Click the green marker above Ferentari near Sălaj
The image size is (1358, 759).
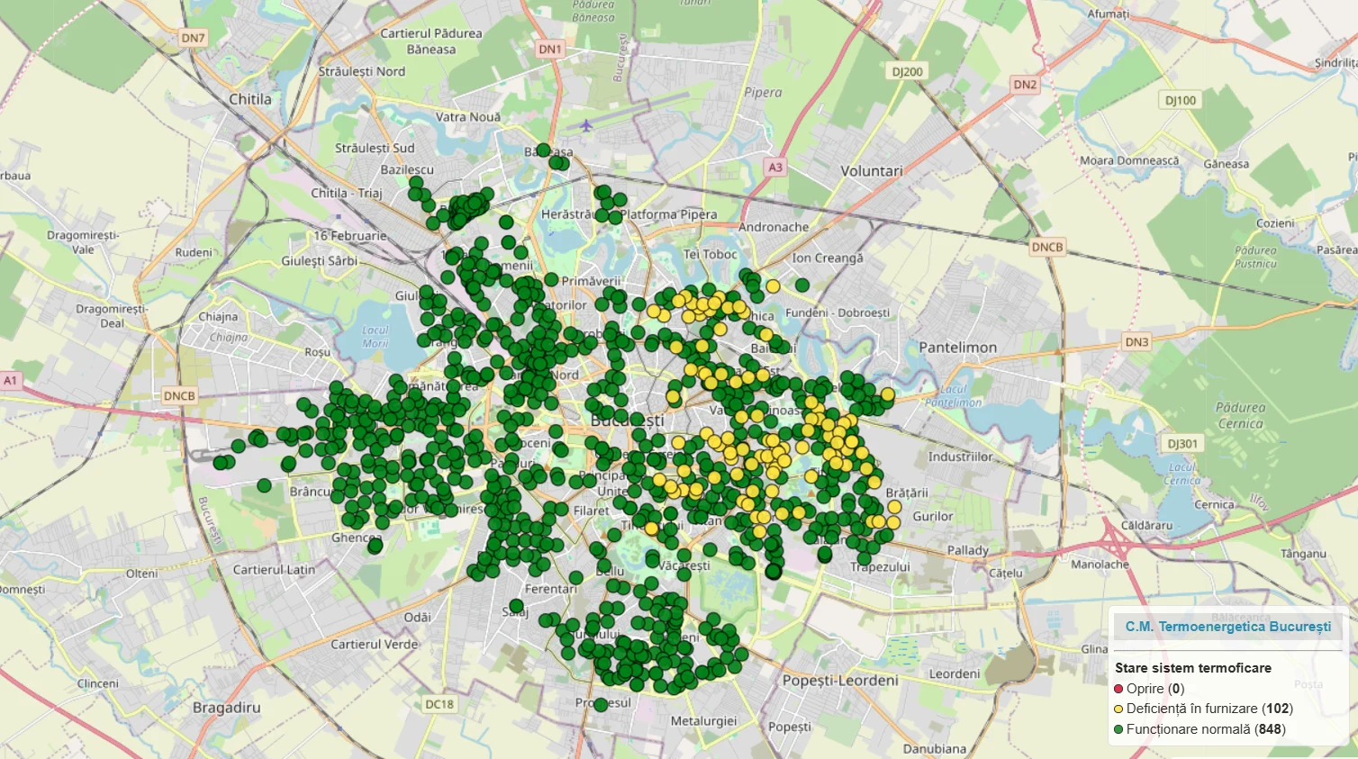[516, 606]
